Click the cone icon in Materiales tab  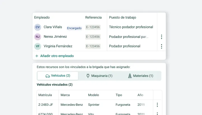pyautogui.click(x=130, y=76)
